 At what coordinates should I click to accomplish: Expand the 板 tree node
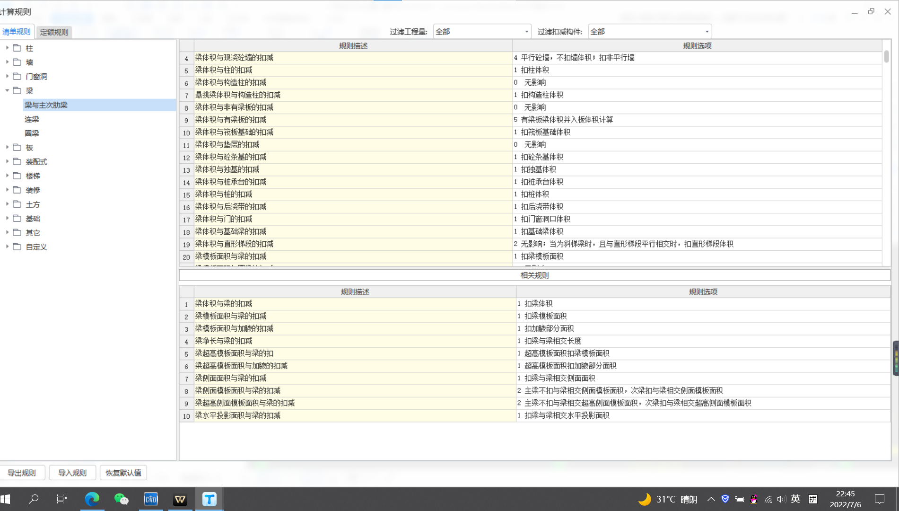[7, 147]
